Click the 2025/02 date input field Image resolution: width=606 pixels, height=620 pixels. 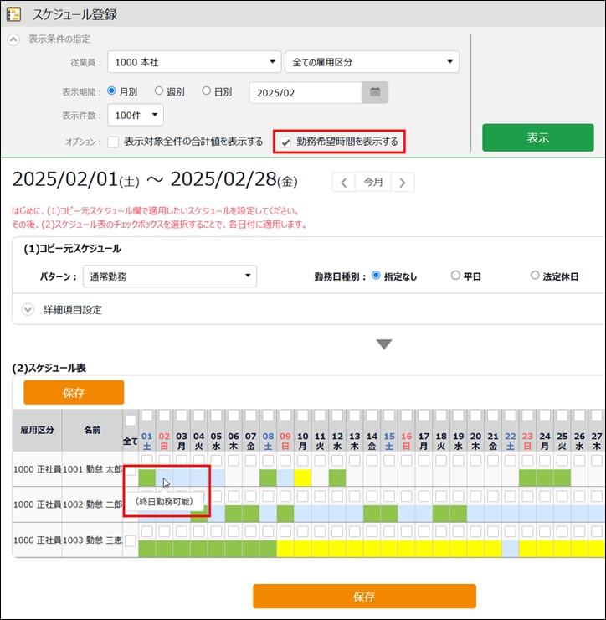click(x=305, y=92)
